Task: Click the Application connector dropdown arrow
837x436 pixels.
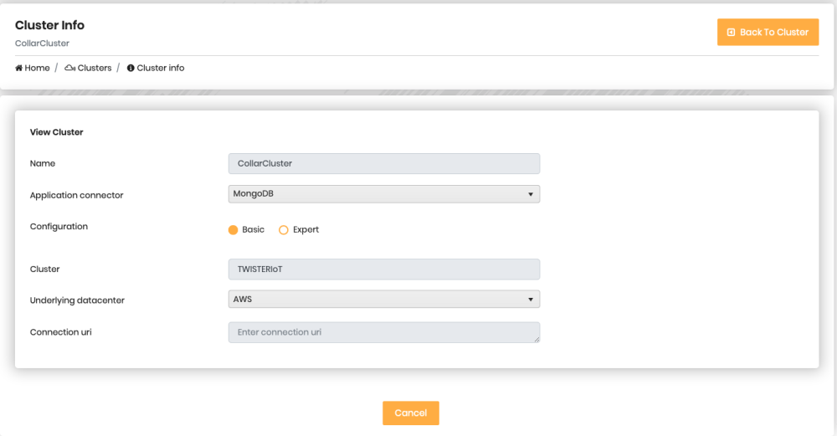Action: click(x=531, y=194)
